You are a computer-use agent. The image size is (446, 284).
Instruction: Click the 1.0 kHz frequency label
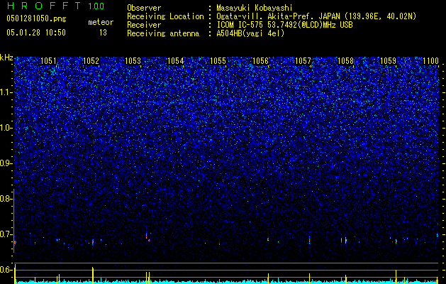pos(5,129)
